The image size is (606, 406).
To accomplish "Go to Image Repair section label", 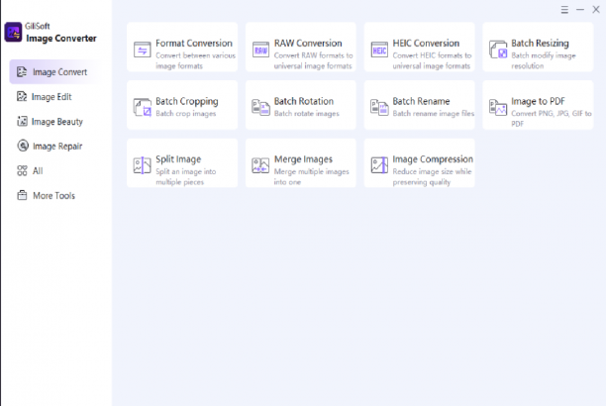I will point(57,147).
